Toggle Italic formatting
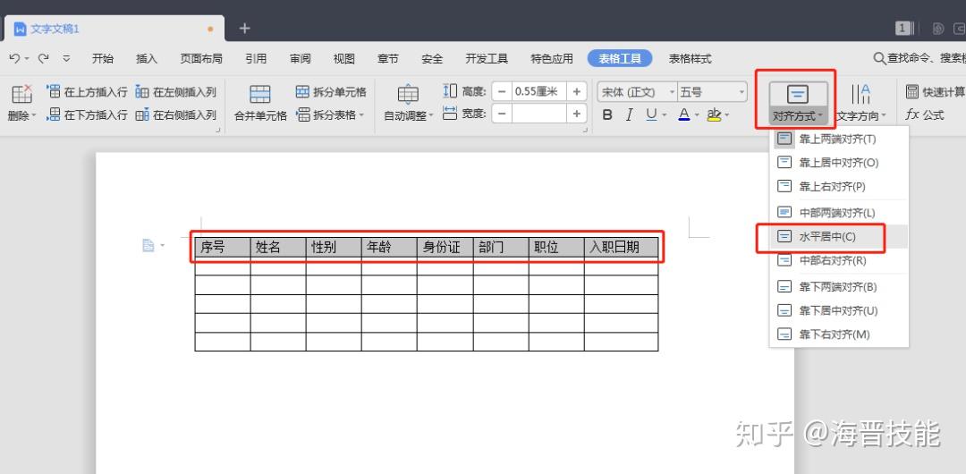 pyautogui.click(x=629, y=114)
